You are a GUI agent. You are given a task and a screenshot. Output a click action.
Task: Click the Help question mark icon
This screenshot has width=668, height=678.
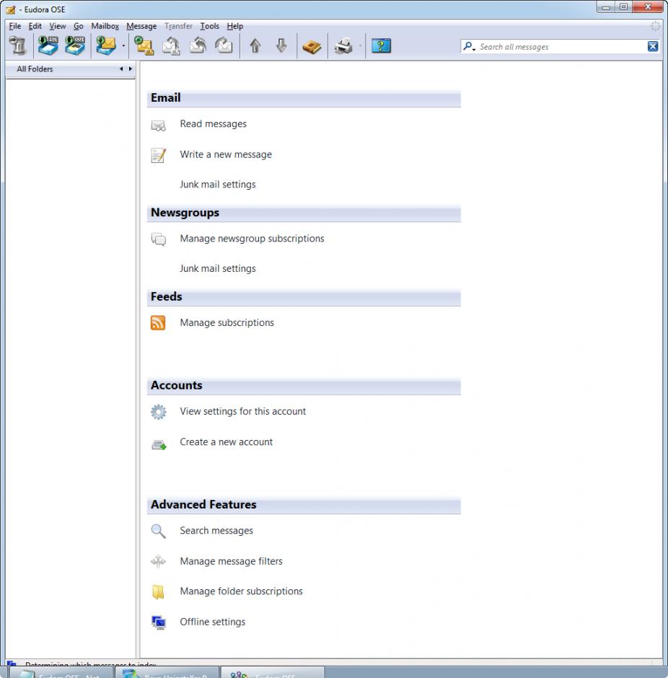[x=382, y=46]
